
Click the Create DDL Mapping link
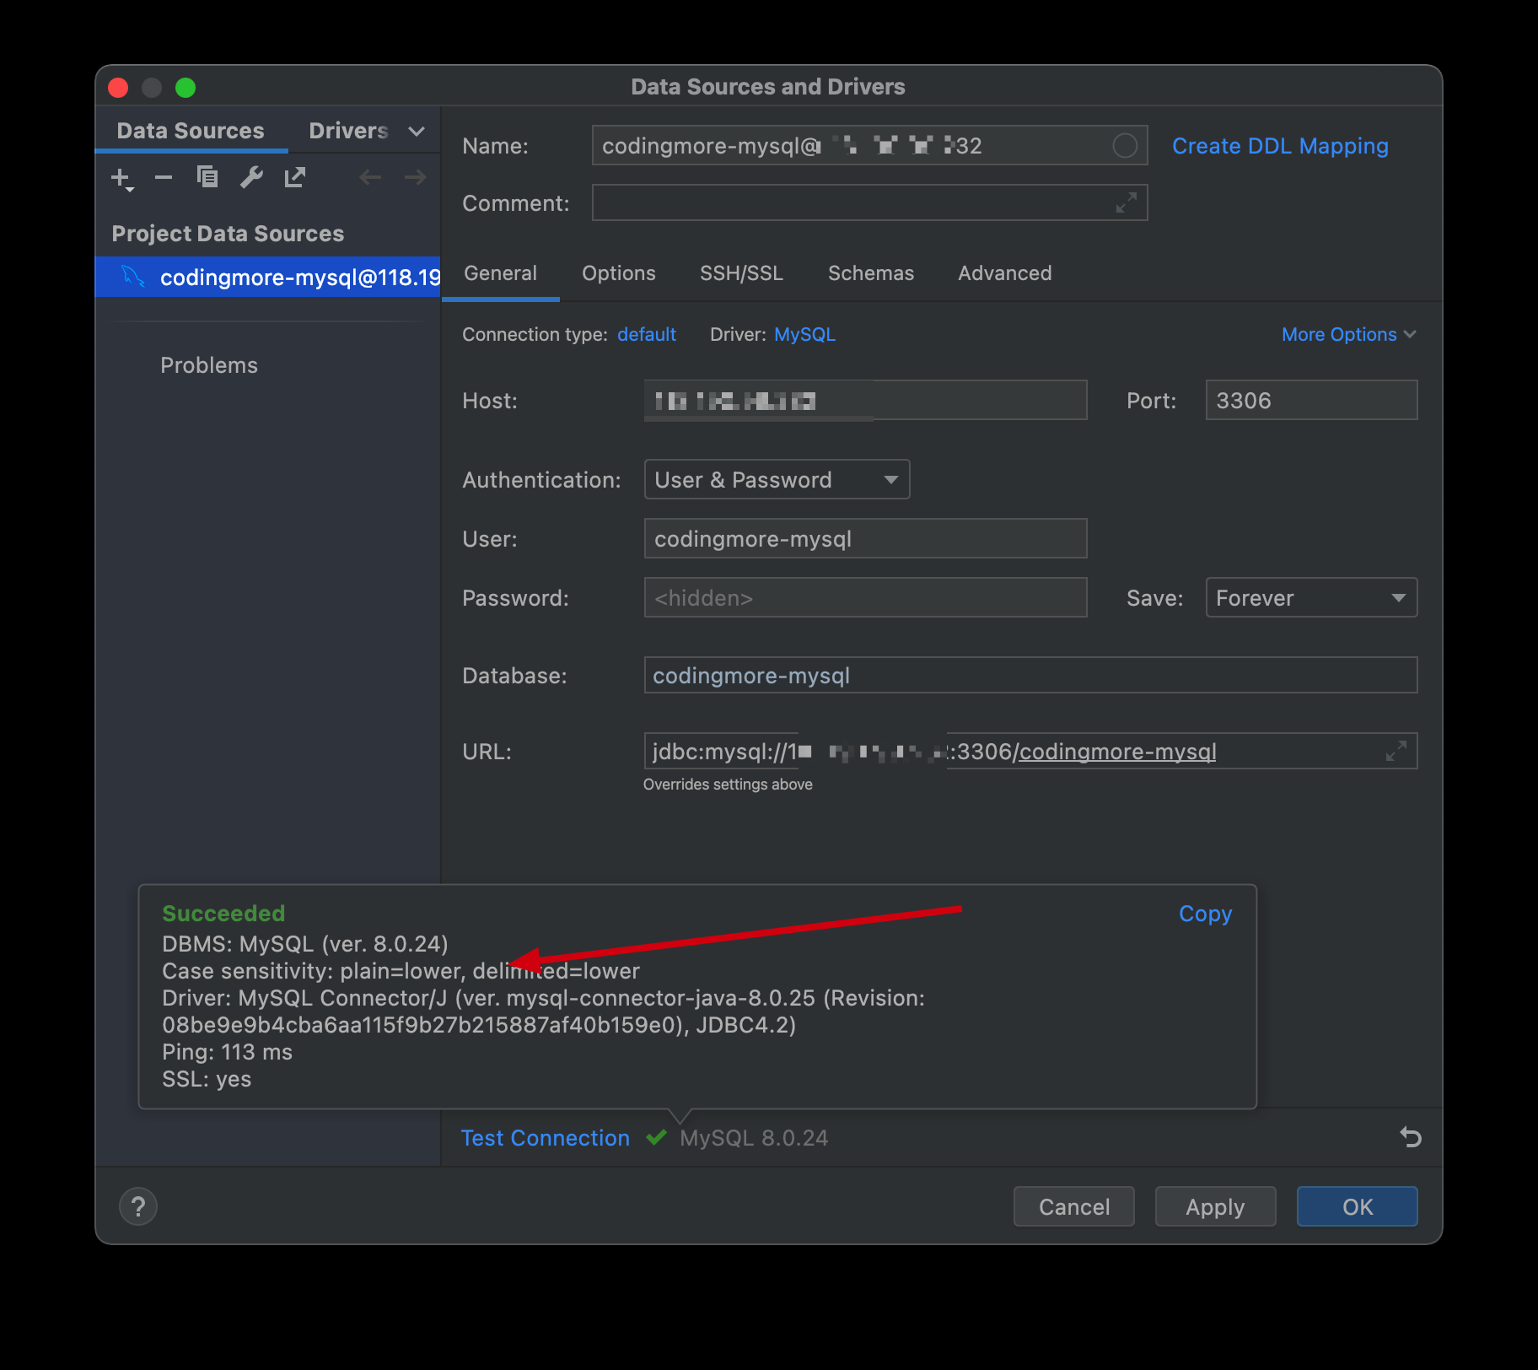1279,146
